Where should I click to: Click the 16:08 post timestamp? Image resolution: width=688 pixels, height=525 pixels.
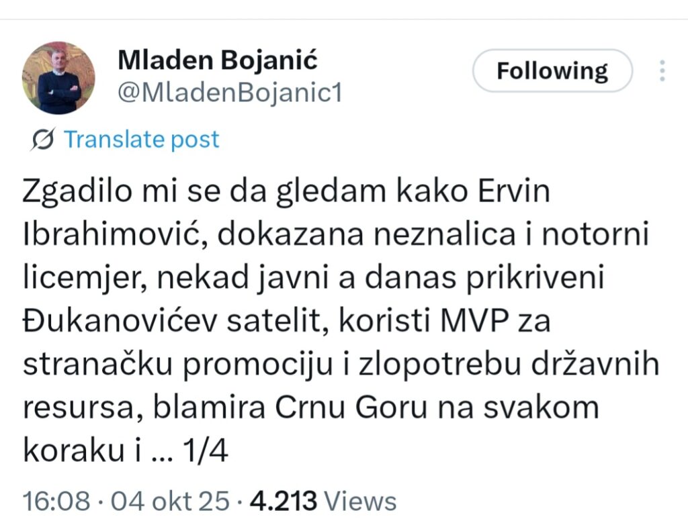point(56,502)
